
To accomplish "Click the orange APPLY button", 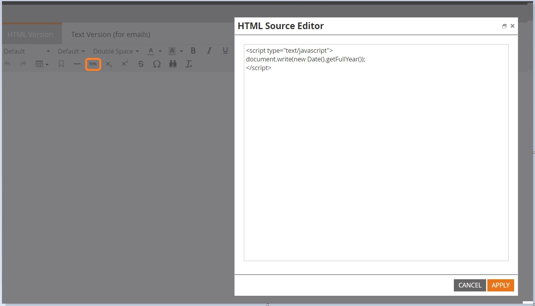I will pyautogui.click(x=501, y=285).
